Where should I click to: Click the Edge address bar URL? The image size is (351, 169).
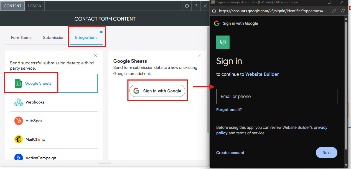(x=273, y=11)
